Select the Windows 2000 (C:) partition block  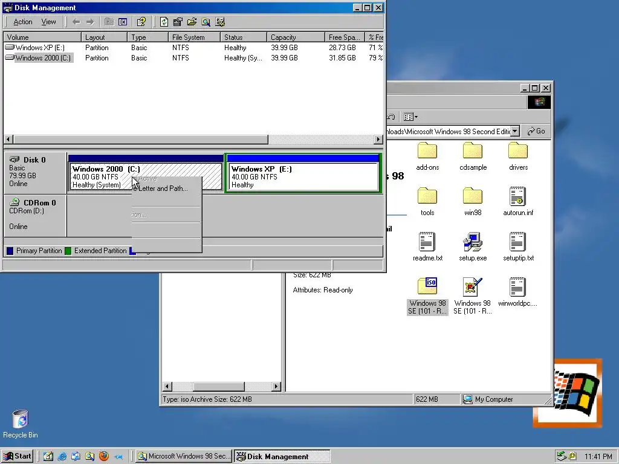coord(145,173)
